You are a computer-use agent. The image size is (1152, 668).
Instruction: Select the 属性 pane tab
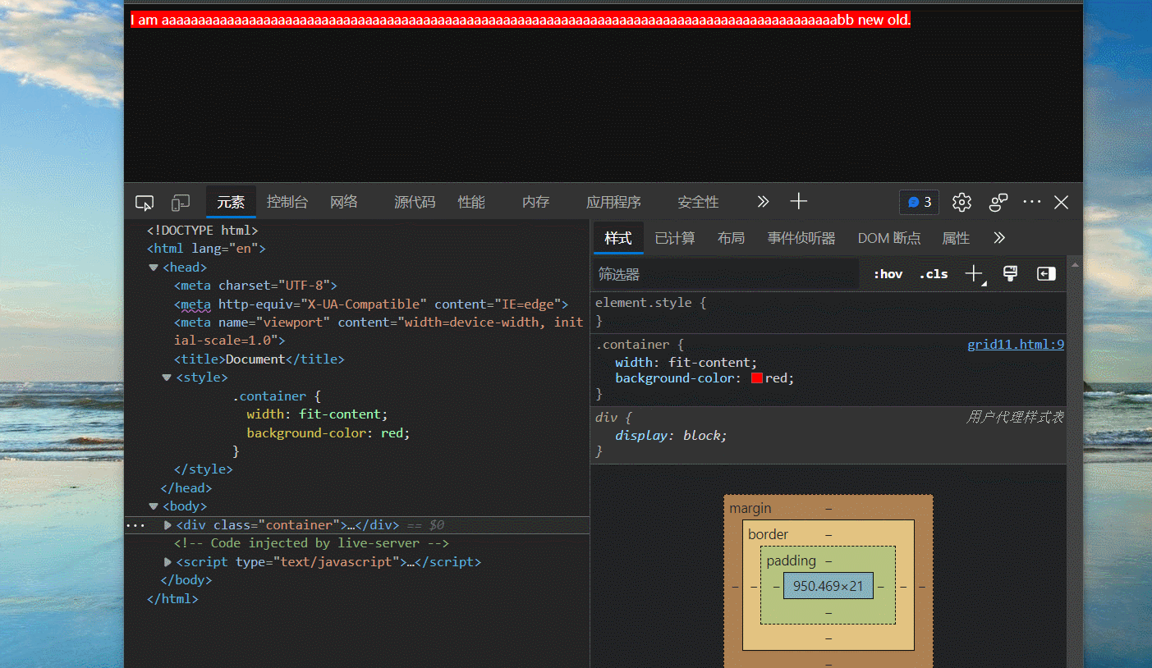(x=956, y=238)
